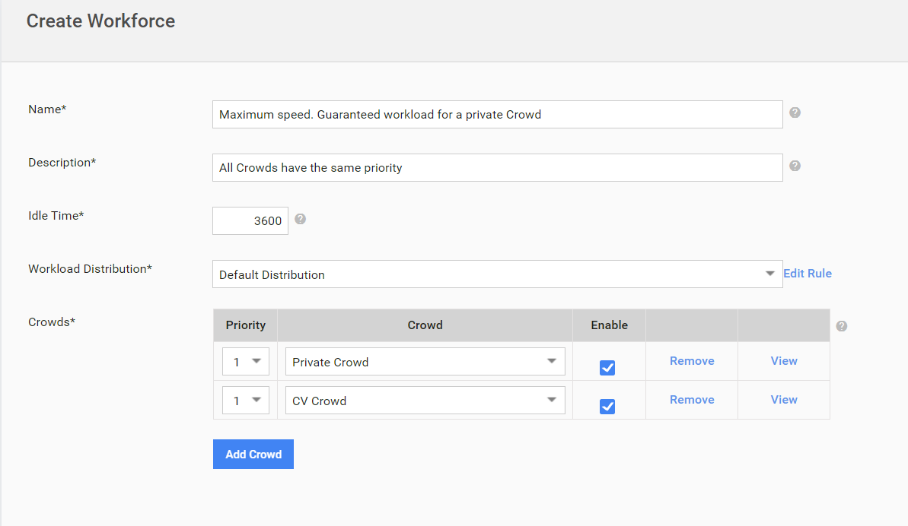Click the Name* label
Screen dimensions: 908x526
(x=47, y=109)
